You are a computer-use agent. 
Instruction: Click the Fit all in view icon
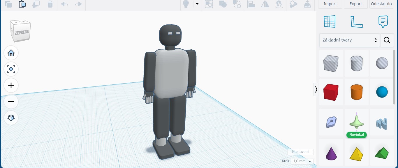pos(11,69)
